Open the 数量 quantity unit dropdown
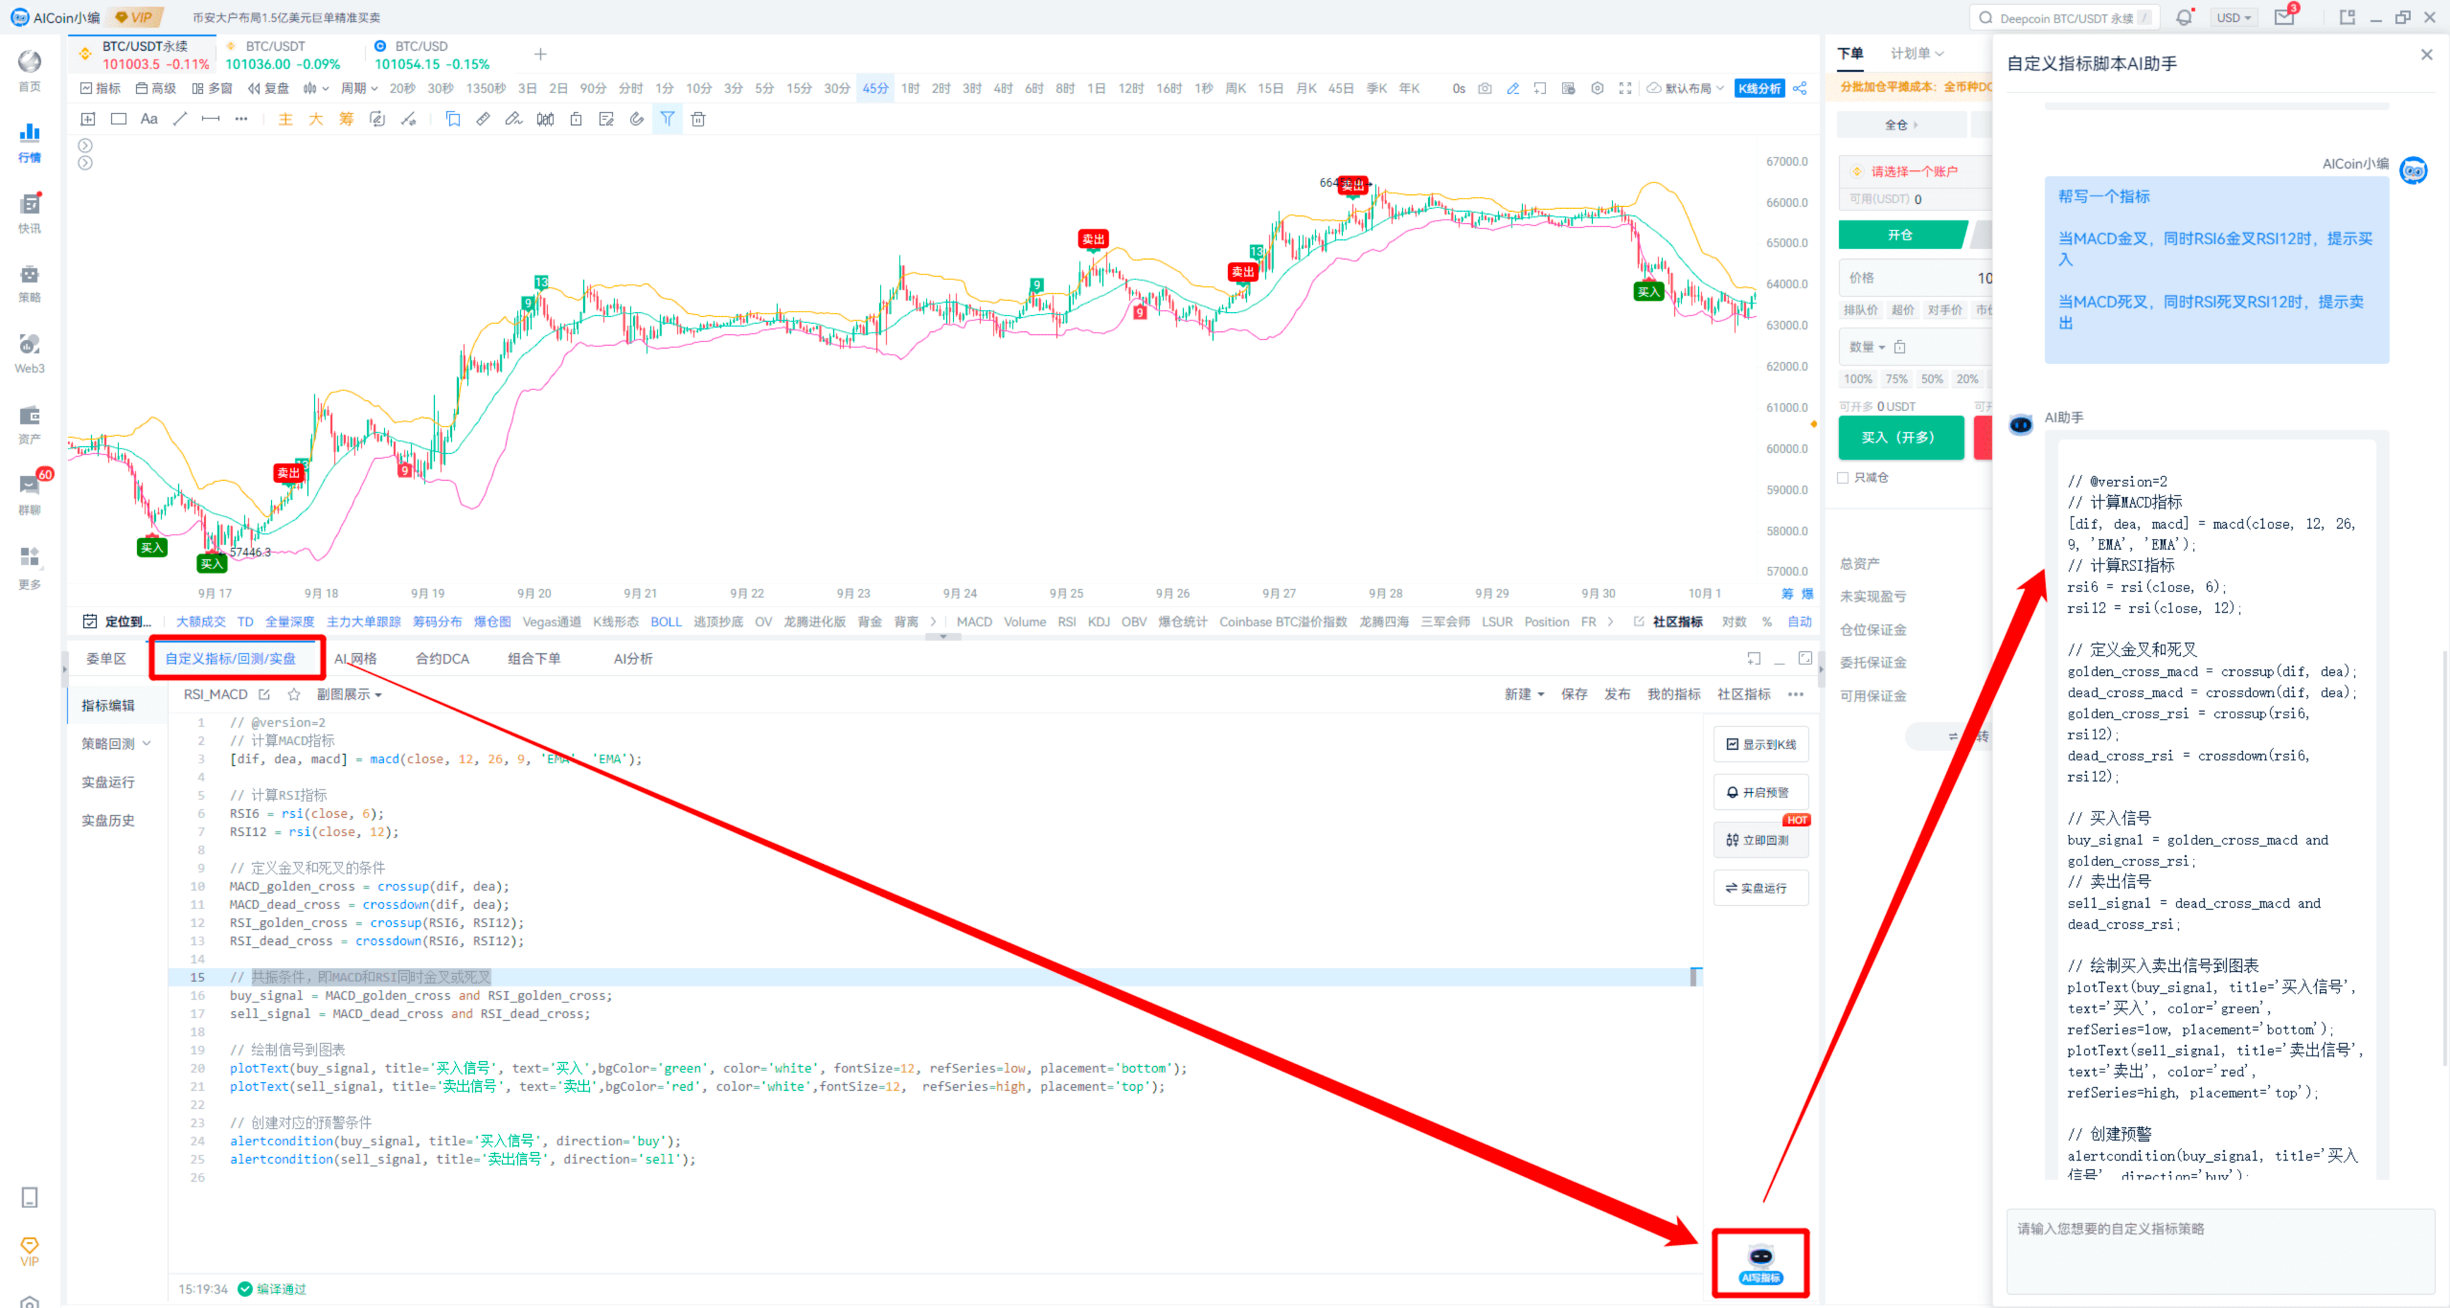Screen dimensions: 2450x1308 pos(1867,347)
